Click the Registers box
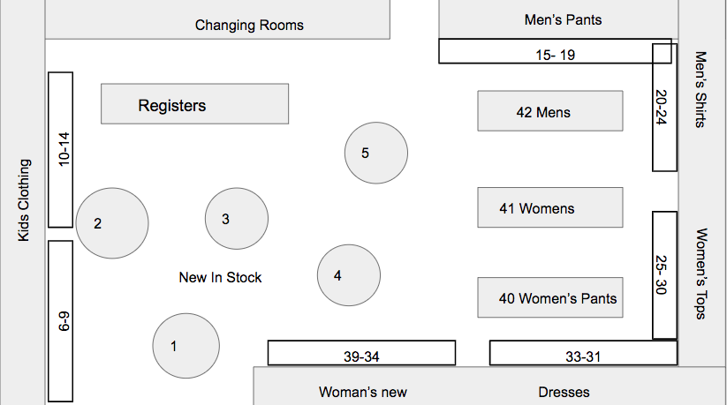 (x=194, y=104)
